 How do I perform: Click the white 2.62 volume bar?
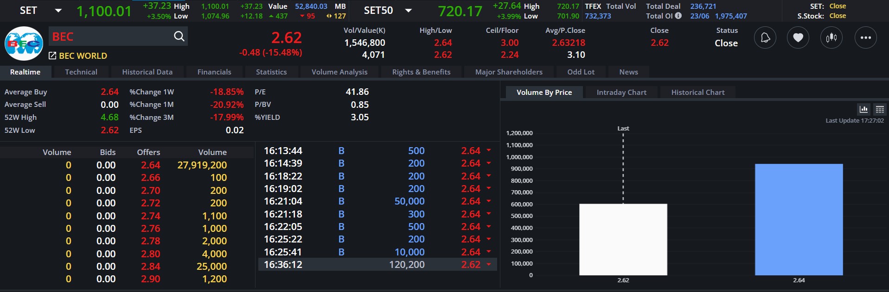[623, 240]
